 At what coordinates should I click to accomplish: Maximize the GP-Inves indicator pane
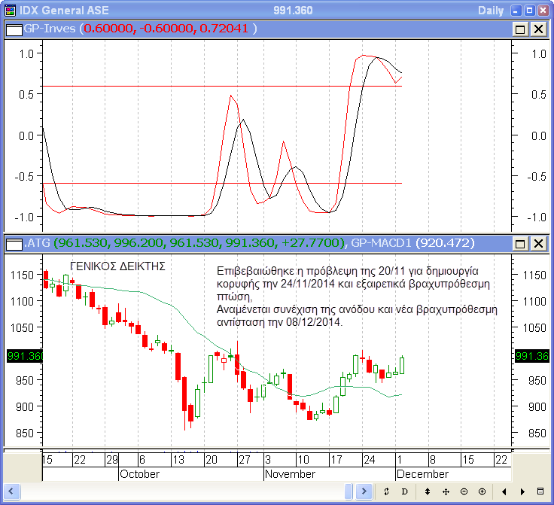(520, 29)
